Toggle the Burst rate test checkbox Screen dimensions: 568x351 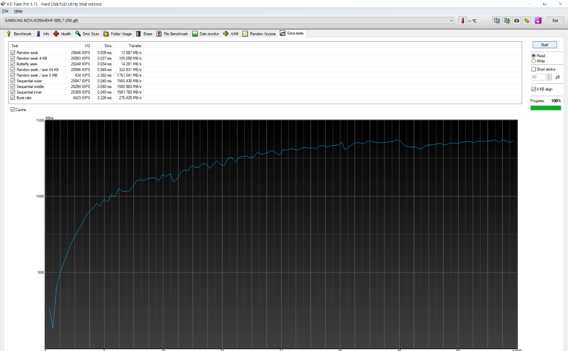click(13, 98)
